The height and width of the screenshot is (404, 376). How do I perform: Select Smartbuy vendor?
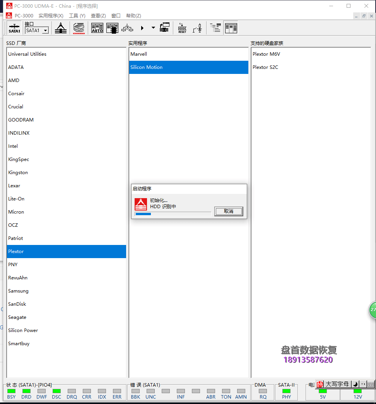tap(67, 344)
